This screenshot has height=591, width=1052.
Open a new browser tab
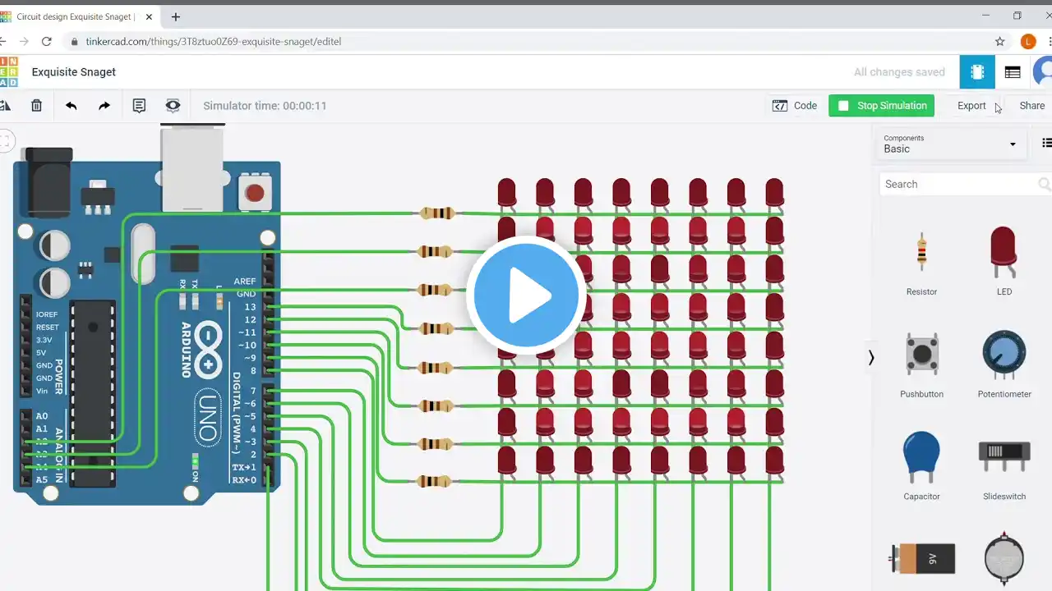(176, 16)
